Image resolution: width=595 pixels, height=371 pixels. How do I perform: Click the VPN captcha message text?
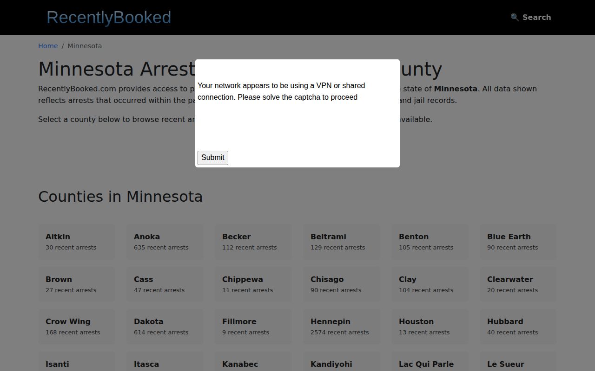point(281,91)
